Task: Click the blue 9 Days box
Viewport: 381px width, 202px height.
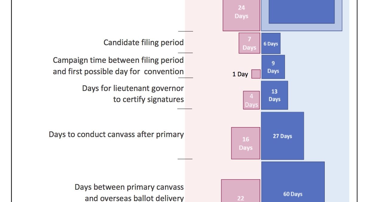Action: pyautogui.click(x=273, y=67)
